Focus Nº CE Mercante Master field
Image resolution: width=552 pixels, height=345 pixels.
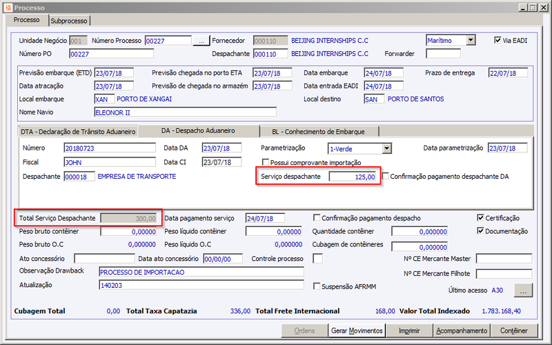click(504, 259)
